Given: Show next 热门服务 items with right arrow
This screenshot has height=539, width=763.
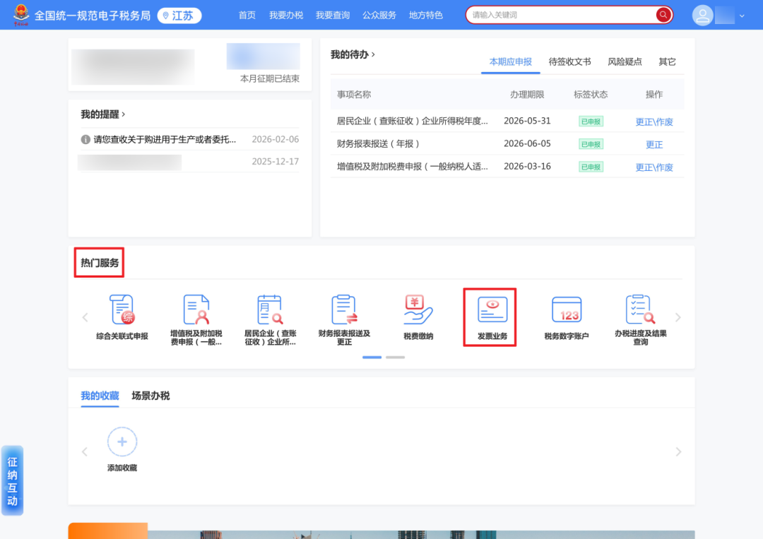Looking at the screenshot, I should point(678,318).
